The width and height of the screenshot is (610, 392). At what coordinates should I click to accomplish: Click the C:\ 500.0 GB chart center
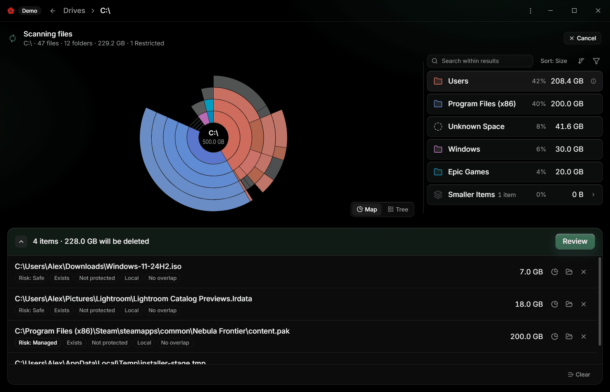coord(213,137)
